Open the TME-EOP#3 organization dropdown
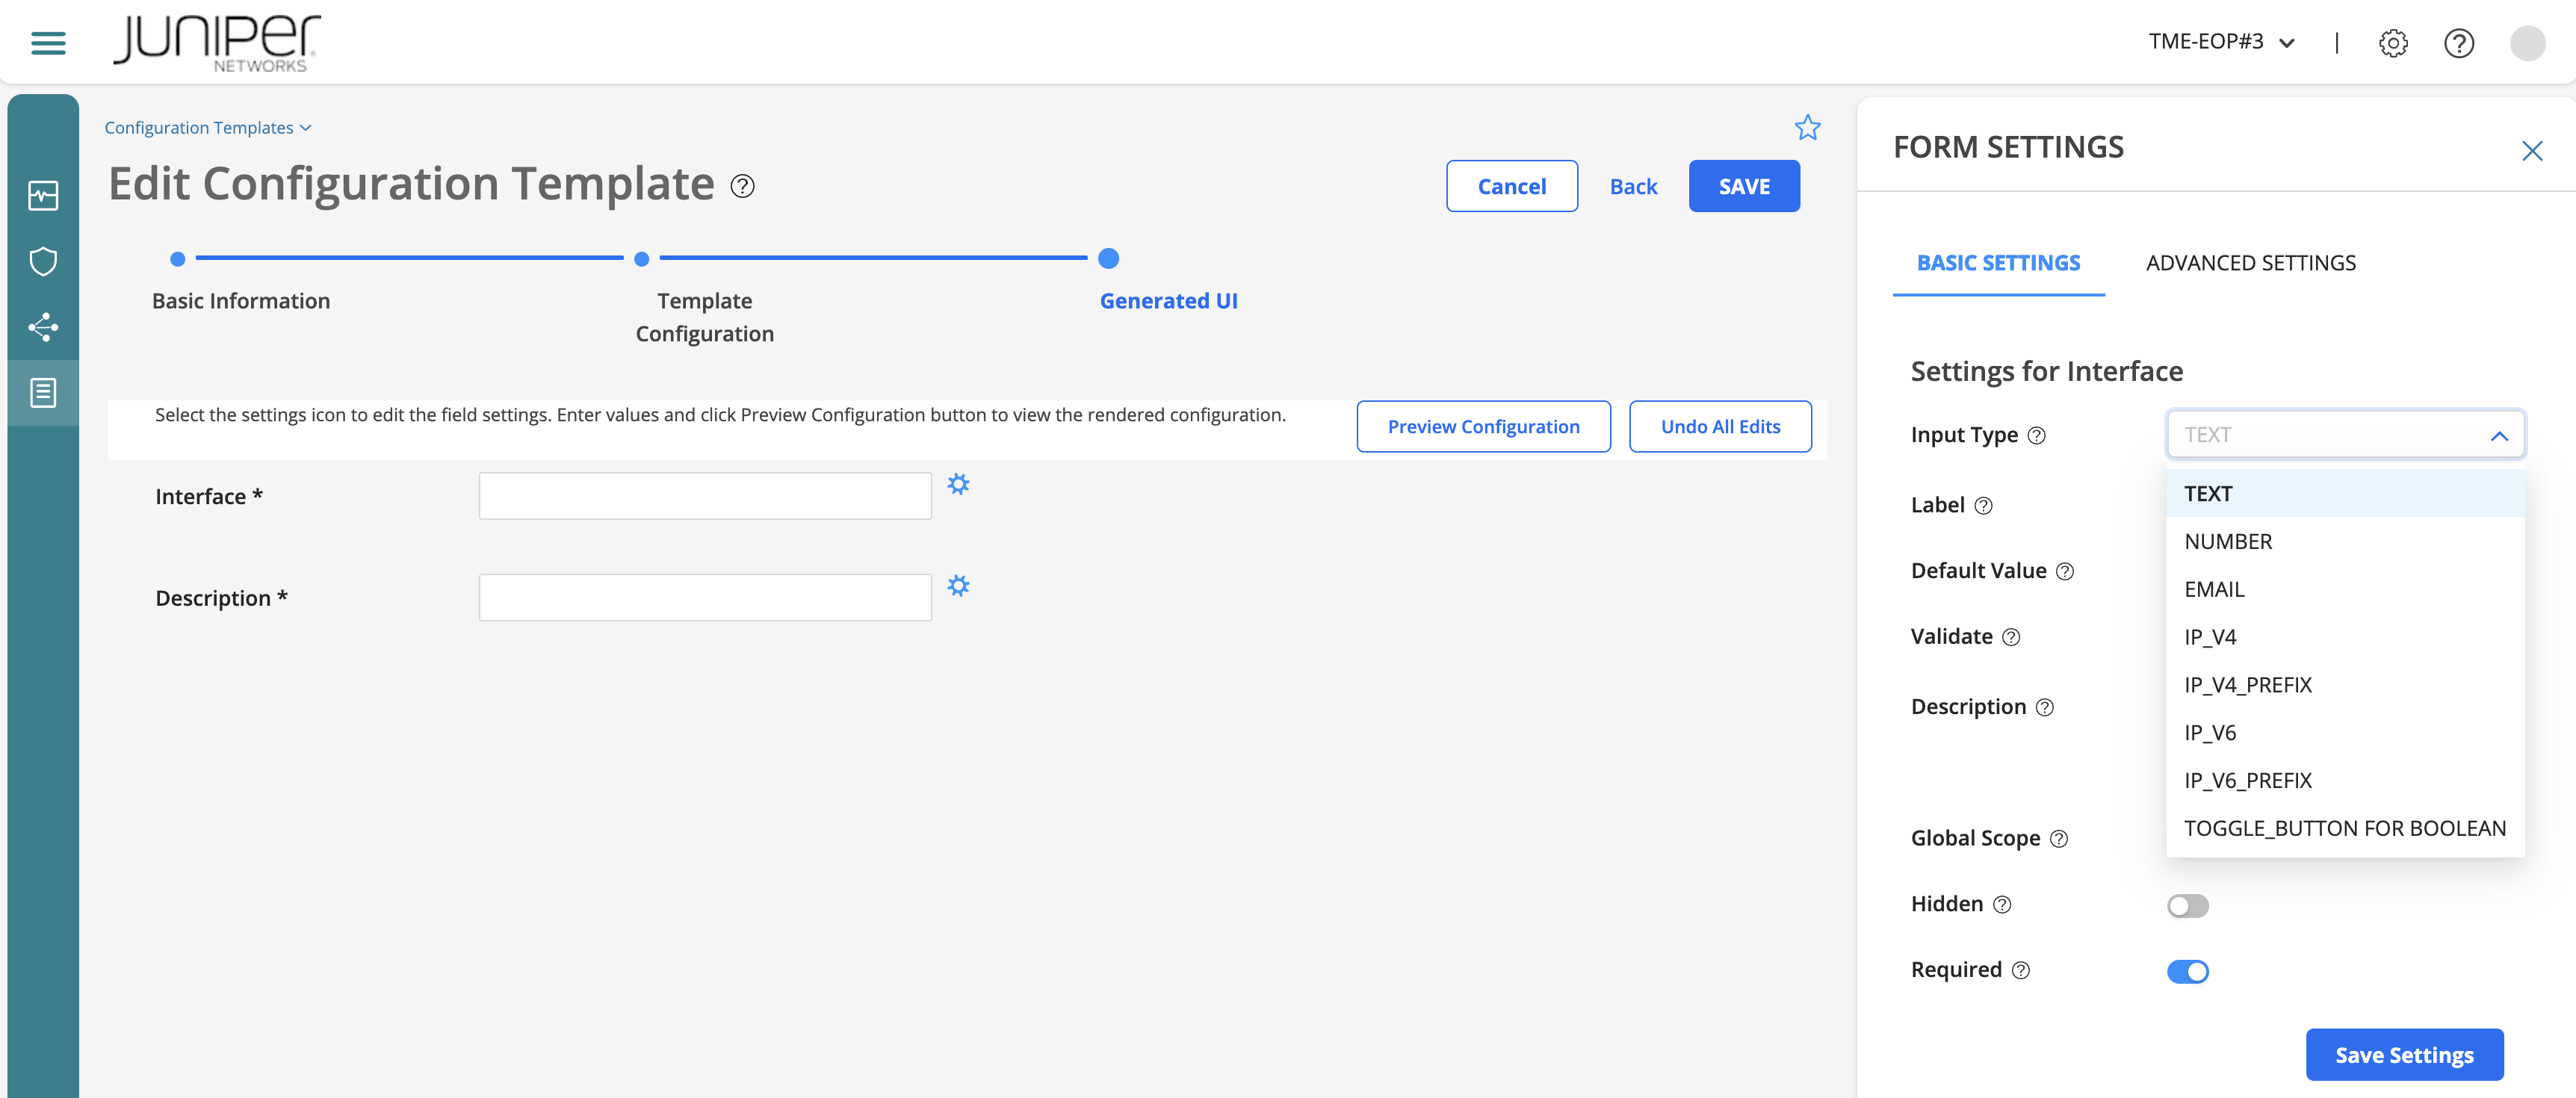Image resolution: width=2576 pixels, height=1098 pixels. click(2221, 42)
